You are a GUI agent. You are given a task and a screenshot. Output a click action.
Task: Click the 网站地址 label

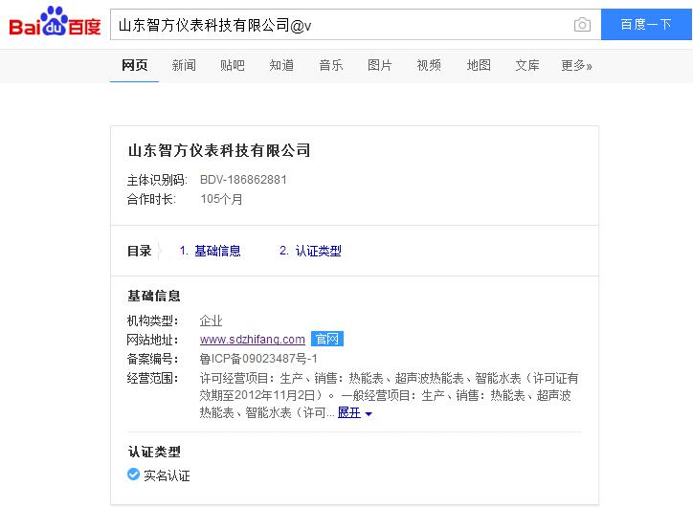152,340
